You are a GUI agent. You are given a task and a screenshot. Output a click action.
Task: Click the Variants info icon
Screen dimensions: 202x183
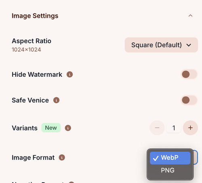(x=68, y=128)
